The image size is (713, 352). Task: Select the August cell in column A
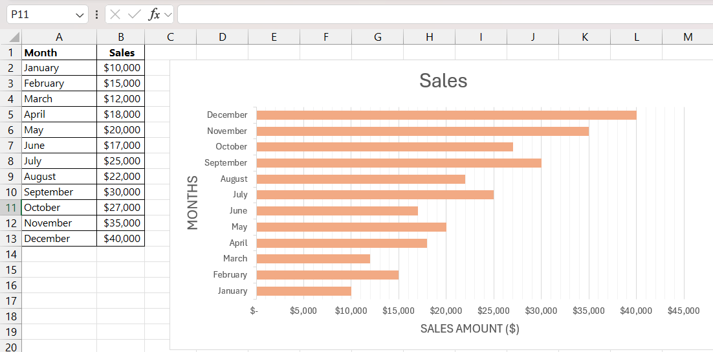pos(59,176)
